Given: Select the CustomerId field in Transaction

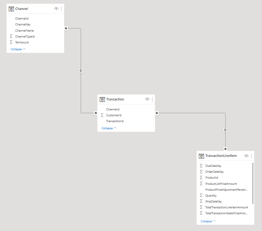Looking at the screenshot, I should click(114, 115).
